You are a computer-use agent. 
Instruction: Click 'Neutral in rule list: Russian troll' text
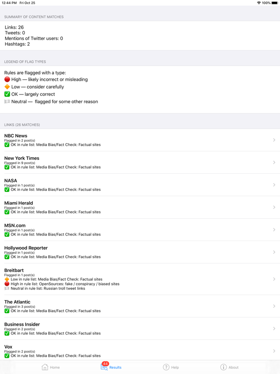[48, 288]
